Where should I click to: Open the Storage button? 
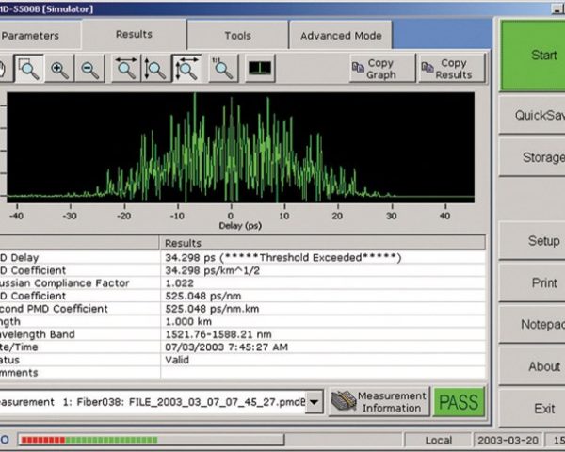[533, 157]
